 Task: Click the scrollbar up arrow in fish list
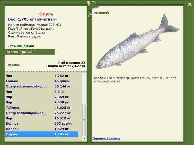(x=84, y=75)
